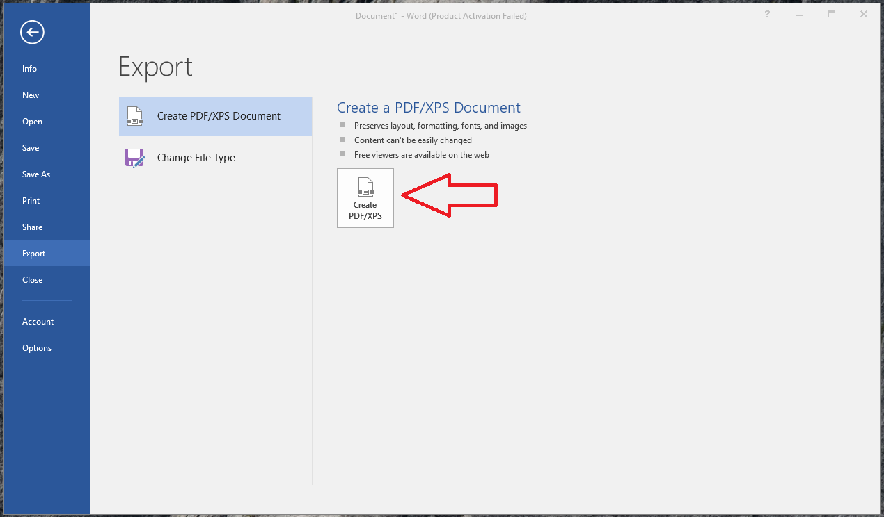Open Word Help via the question mark icon

coord(766,14)
